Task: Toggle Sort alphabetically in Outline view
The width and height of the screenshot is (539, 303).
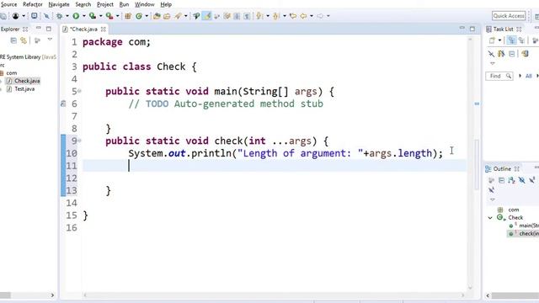Action: (511, 180)
